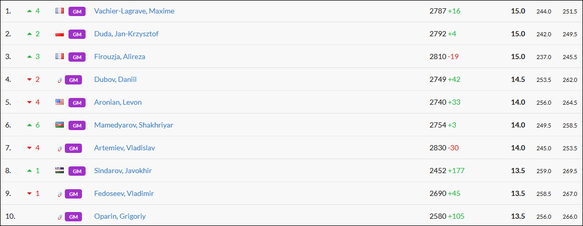Viewport: 583px width, 226px height.
Task: Click the red down arrow in Dubov's row
Action: click(29, 80)
